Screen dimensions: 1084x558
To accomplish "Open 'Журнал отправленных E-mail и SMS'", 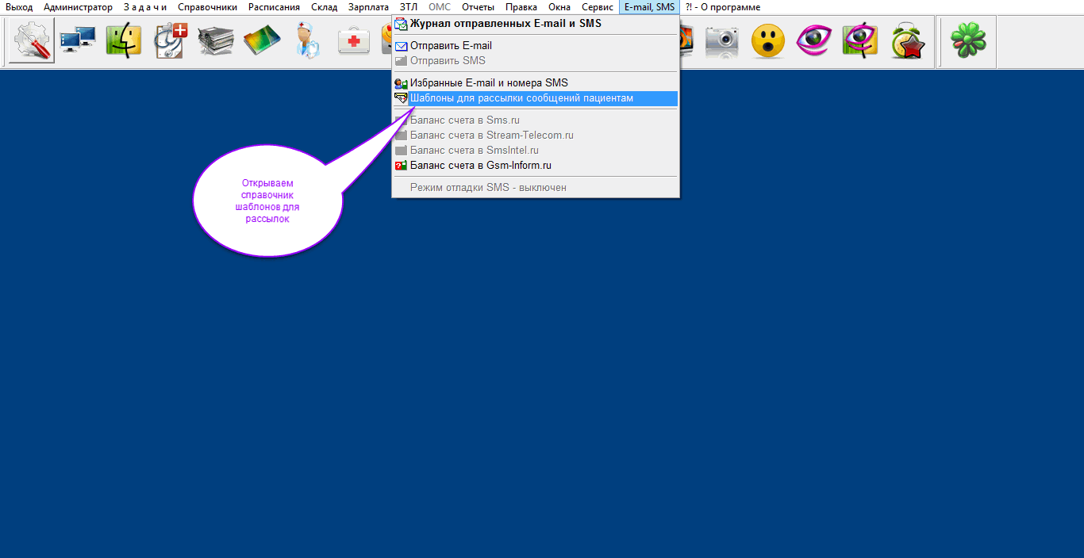I will [505, 24].
